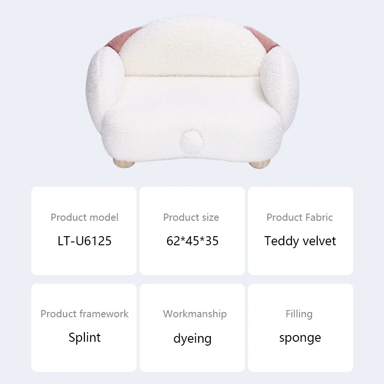Click the Splint framework value
Screen dimensions: 384x384
click(84, 337)
